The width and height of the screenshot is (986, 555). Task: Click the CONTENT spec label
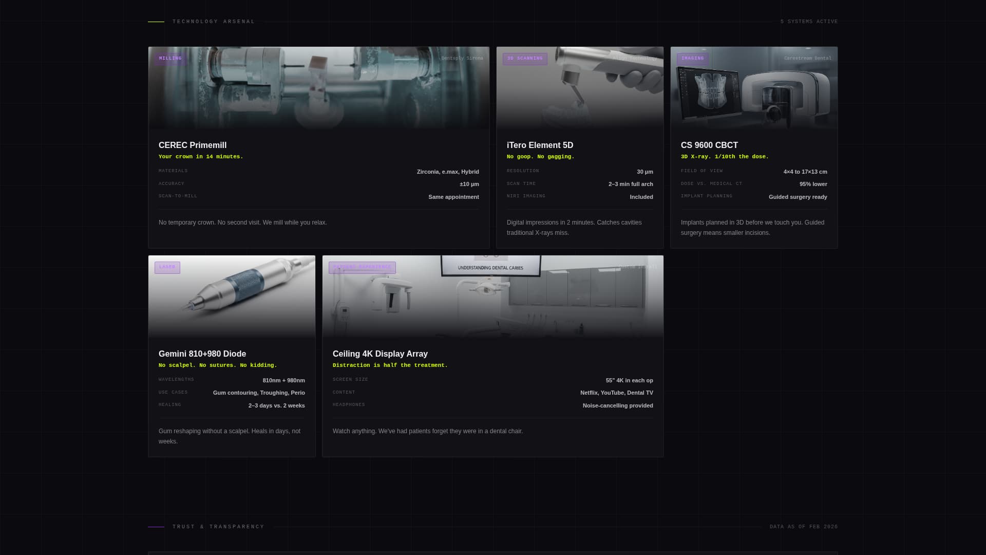[x=344, y=393]
